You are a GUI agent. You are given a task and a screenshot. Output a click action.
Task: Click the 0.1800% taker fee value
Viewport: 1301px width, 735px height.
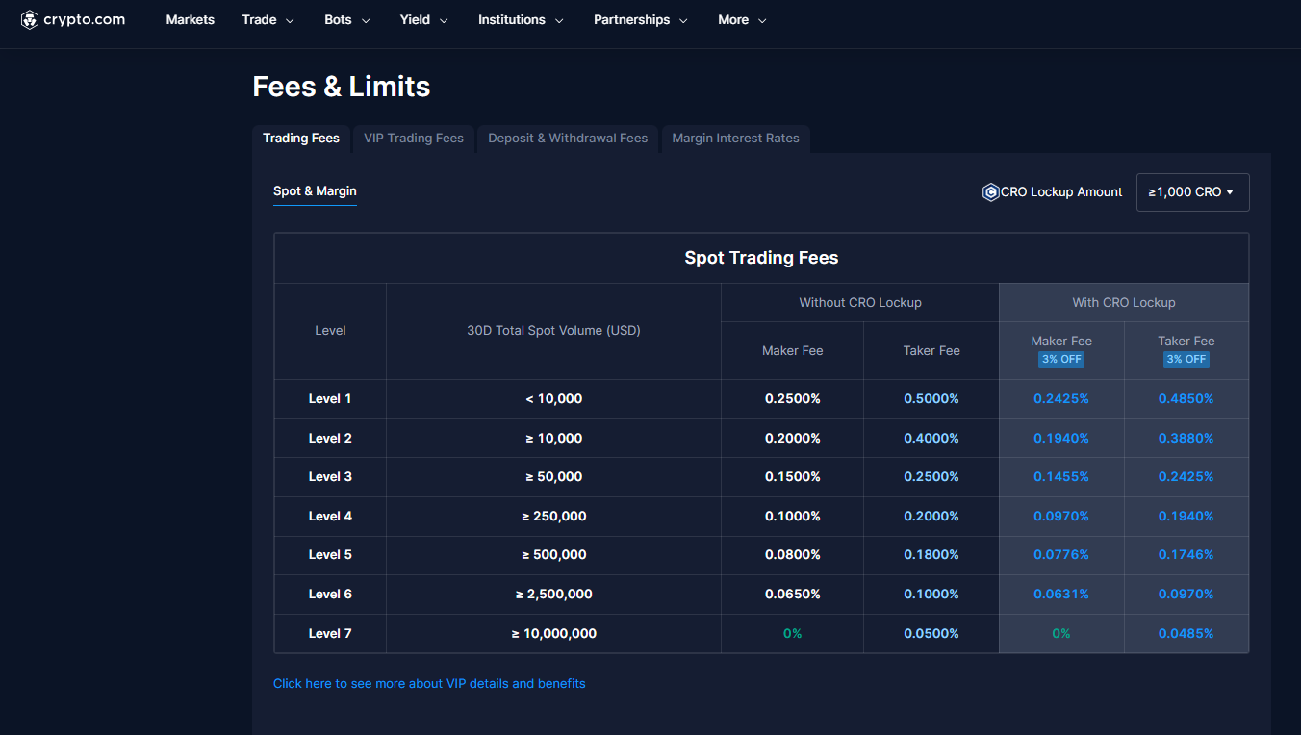pos(931,554)
